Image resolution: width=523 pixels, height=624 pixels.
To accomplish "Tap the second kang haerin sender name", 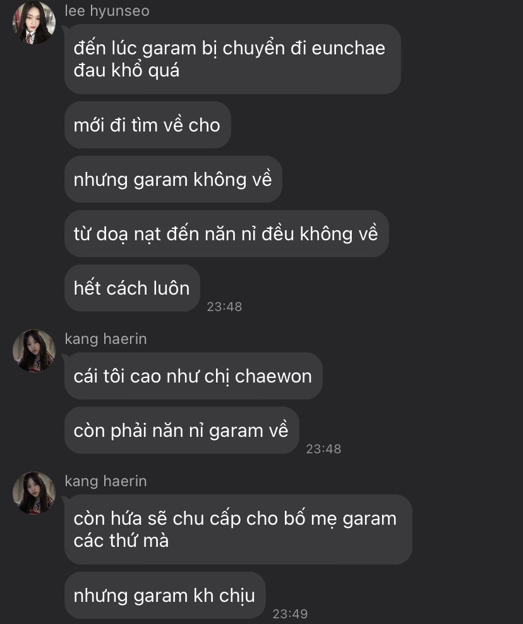I will click(105, 481).
